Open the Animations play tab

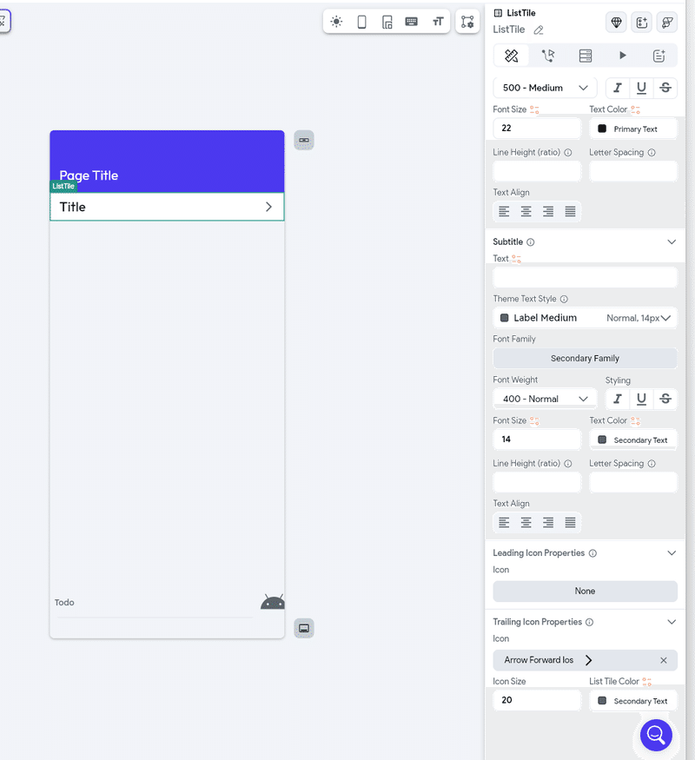pyautogui.click(x=622, y=56)
